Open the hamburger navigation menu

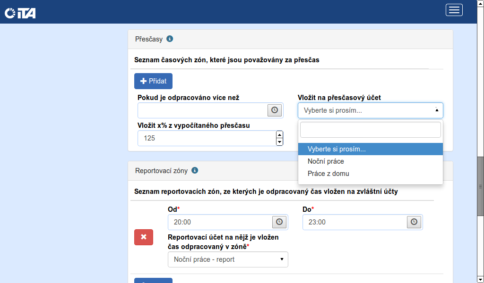pos(454,10)
